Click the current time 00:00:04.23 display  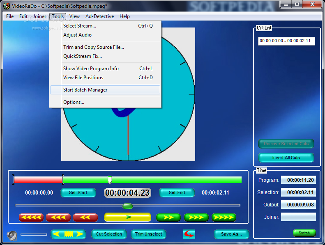click(127, 193)
